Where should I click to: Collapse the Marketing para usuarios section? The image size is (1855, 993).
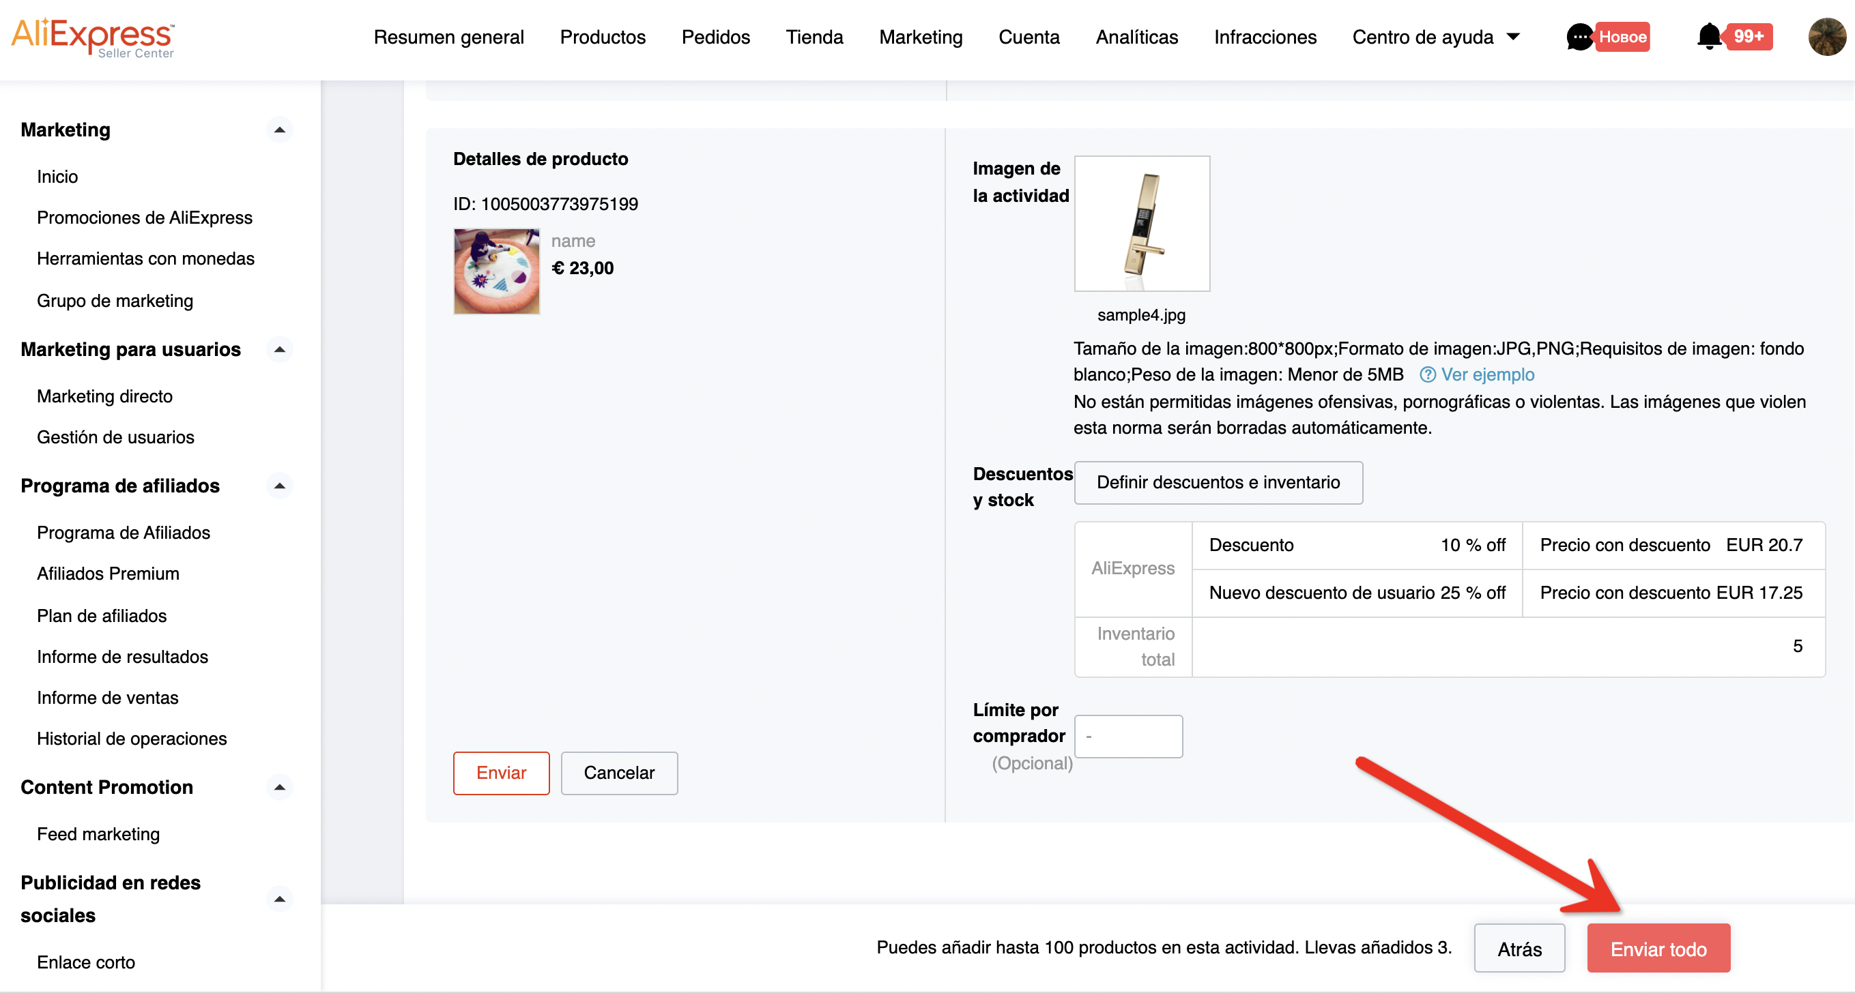tap(279, 350)
